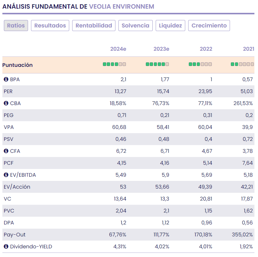Click the VEOLIA ENVIRONNEM title link
Viewport: 258px width, 257px height.
click(121, 7)
